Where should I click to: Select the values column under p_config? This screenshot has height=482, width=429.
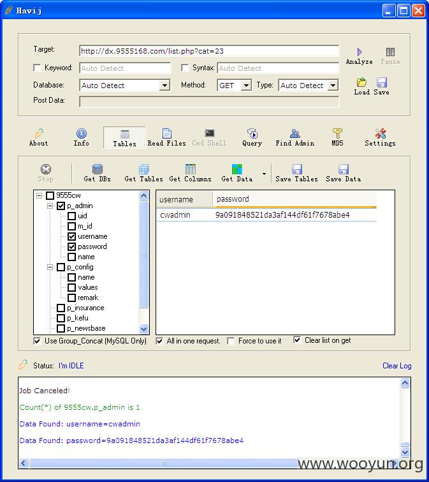click(x=88, y=287)
